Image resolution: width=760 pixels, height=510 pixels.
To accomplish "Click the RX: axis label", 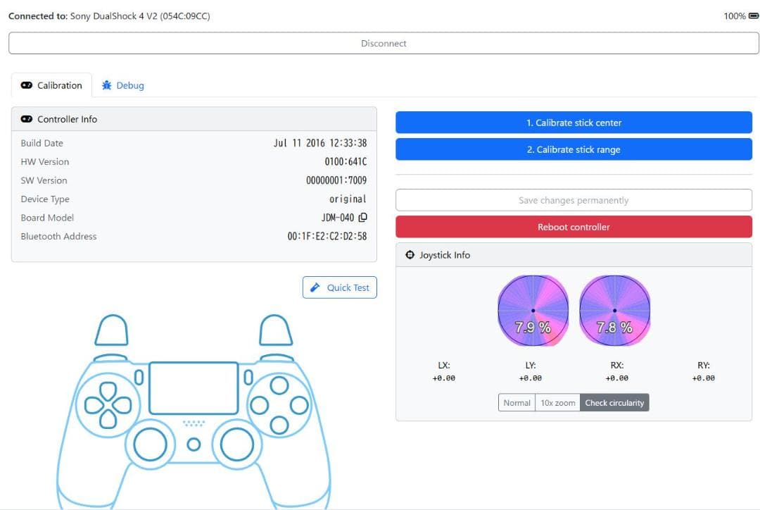I will click(617, 366).
